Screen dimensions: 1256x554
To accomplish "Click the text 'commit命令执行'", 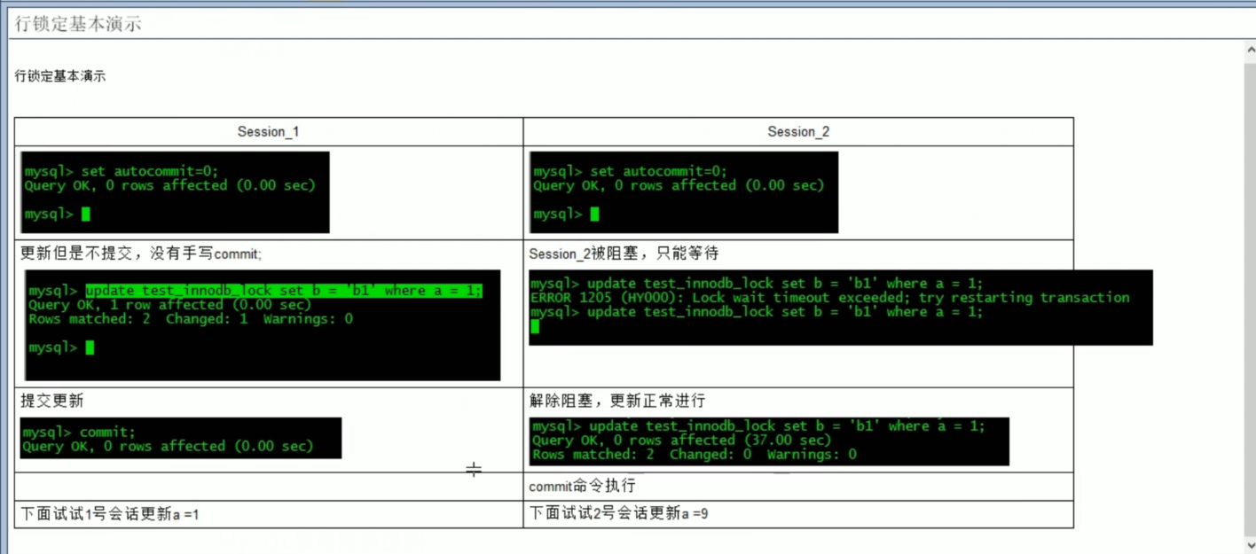I will click(x=582, y=486).
